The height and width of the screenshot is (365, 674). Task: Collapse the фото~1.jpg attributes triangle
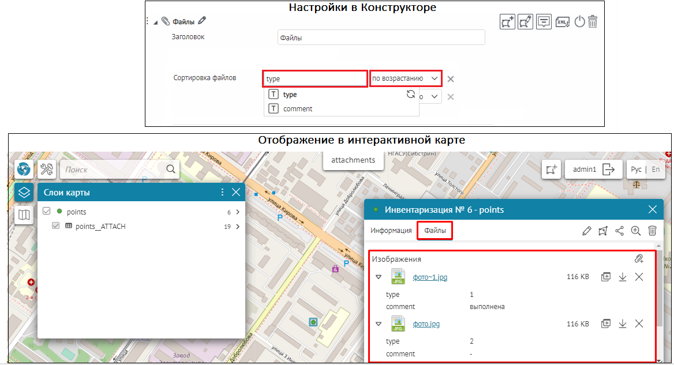click(x=379, y=277)
